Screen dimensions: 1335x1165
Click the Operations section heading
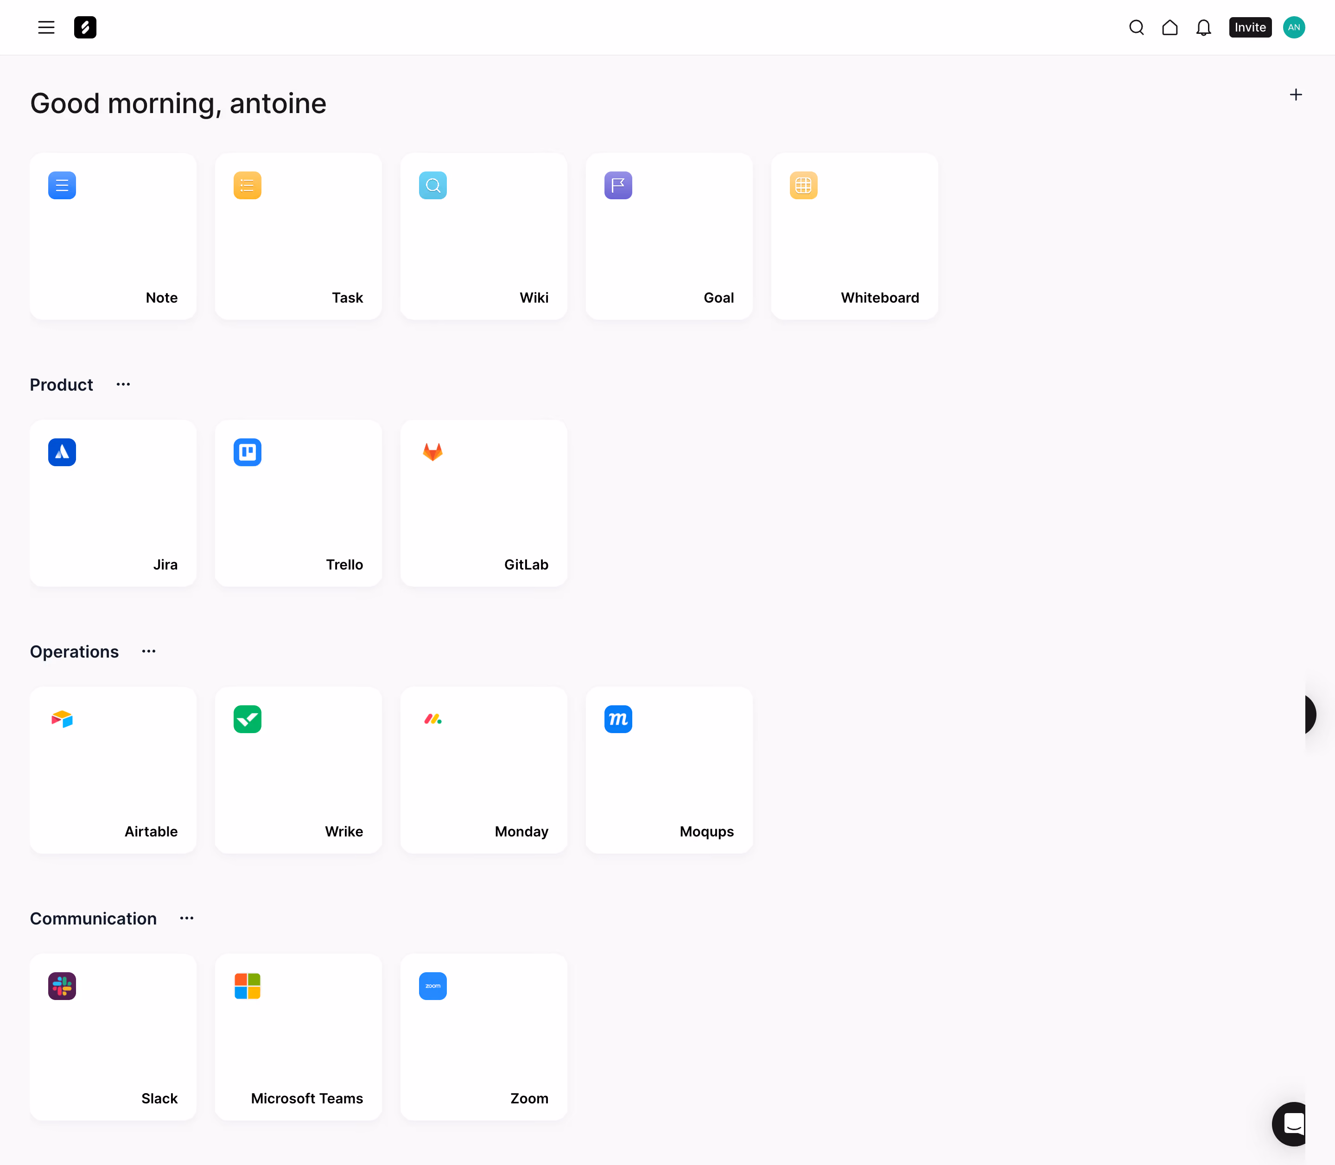point(74,652)
